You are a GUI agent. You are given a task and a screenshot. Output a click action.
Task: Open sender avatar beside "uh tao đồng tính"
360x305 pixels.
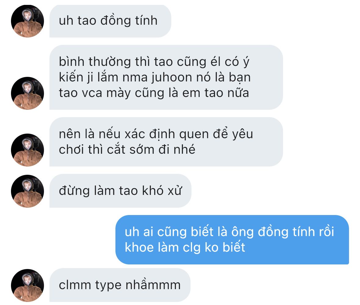[x=27, y=21]
